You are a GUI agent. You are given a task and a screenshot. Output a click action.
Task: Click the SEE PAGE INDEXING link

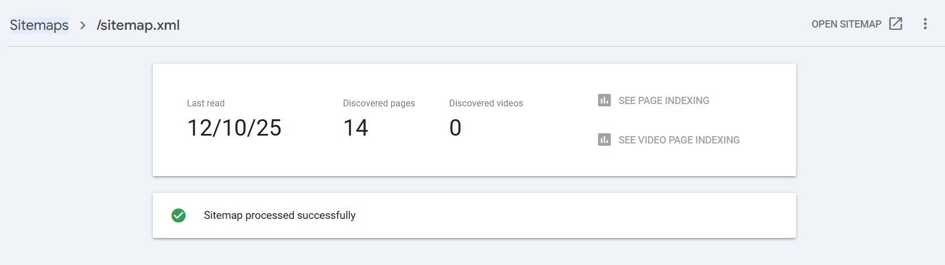click(x=663, y=101)
